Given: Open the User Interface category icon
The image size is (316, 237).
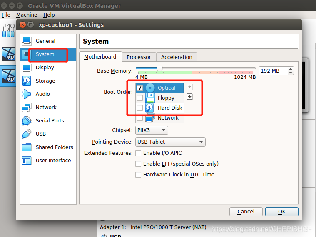Looking at the screenshot, I should pyautogui.click(x=27, y=161).
